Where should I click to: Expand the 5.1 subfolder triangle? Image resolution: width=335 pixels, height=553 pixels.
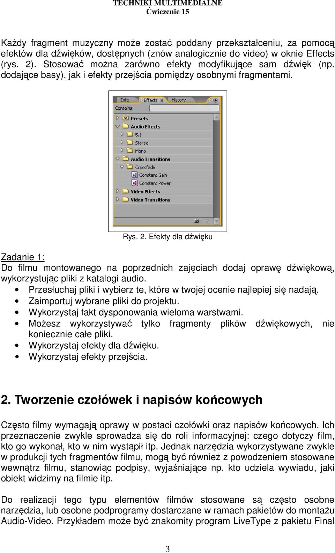(122, 134)
